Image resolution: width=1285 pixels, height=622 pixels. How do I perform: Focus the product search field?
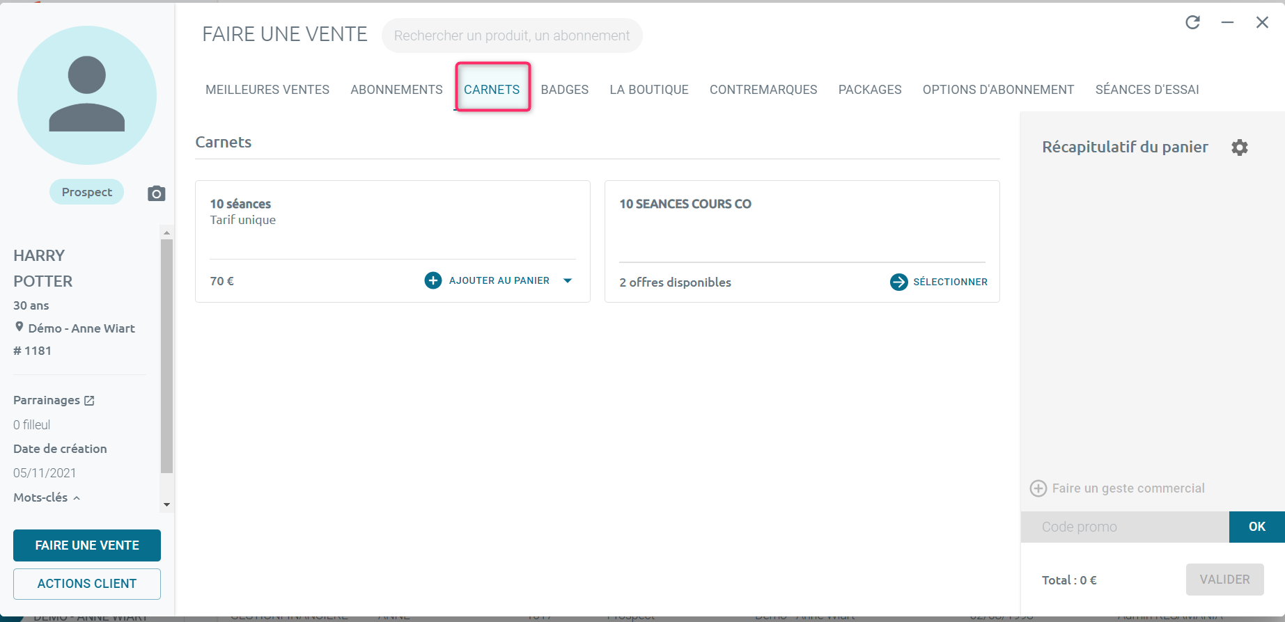pyautogui.click(x=512, y=35)
